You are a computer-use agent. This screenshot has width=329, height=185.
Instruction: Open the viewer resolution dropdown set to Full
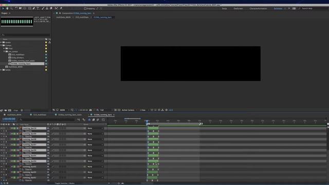click(106, 110)
